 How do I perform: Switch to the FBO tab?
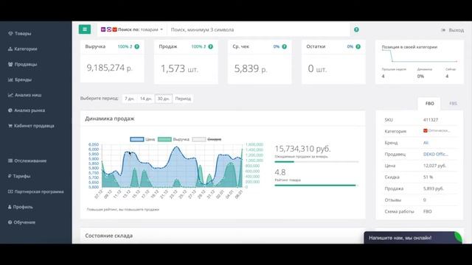pyautogui.click(x=429, y=103)
